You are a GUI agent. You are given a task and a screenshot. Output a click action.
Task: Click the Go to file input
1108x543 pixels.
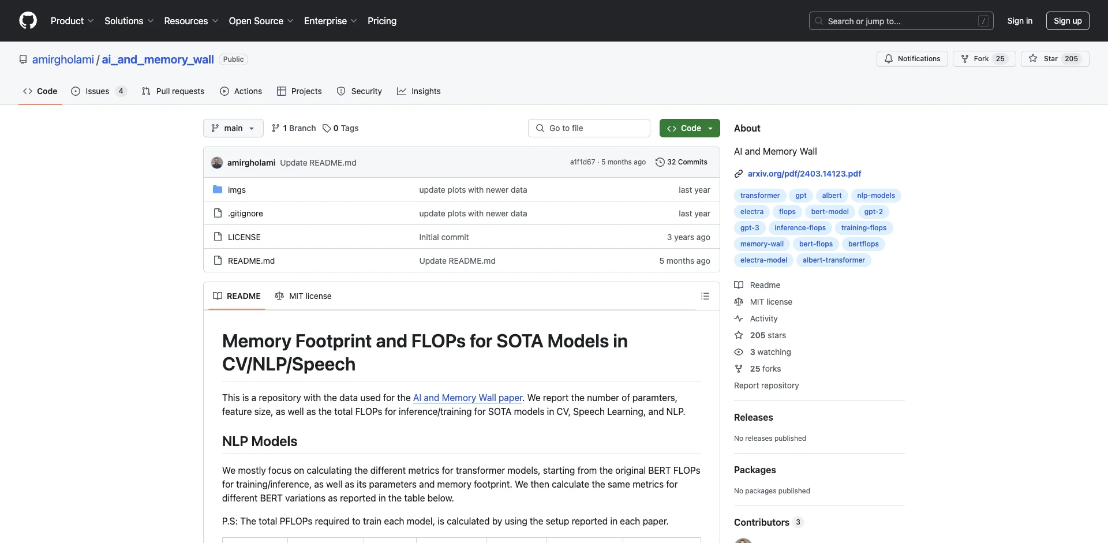tap(589, 128)
